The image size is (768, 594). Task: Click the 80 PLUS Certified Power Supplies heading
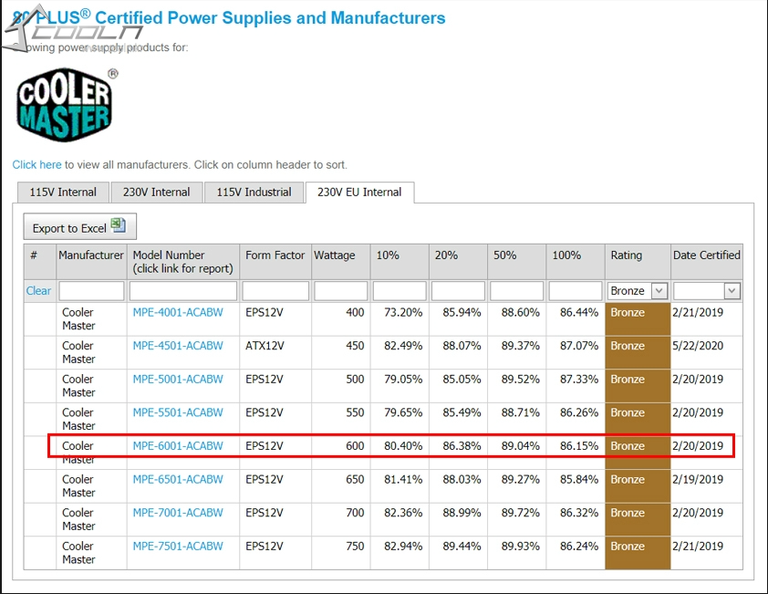[x=229, y=17]
